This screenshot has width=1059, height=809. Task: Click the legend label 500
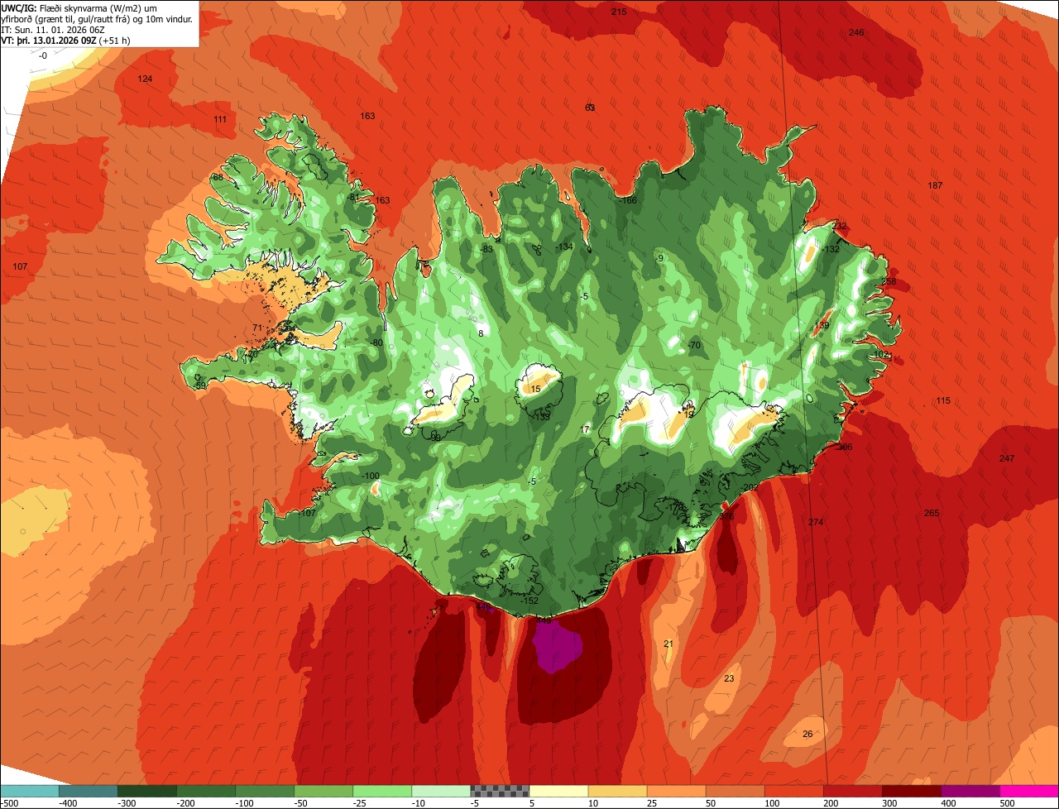pos(1006,802)
